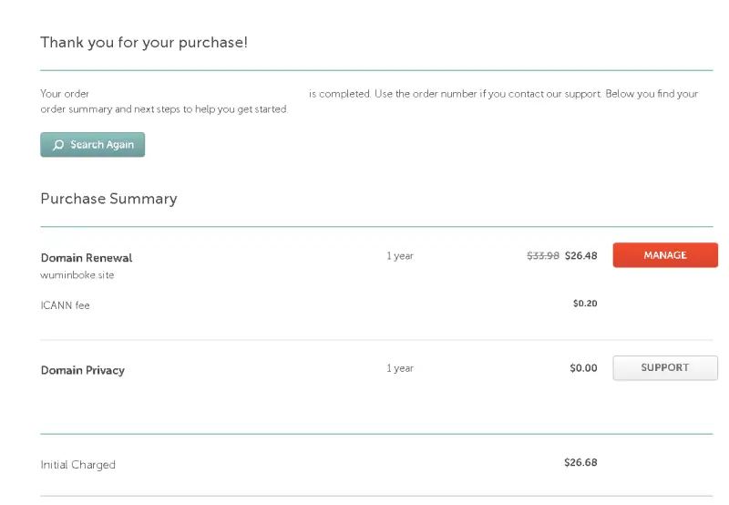Screen dimensions: 729x505
Task: Click the magnifier icon in Search Again
Action: coord(58,145)
